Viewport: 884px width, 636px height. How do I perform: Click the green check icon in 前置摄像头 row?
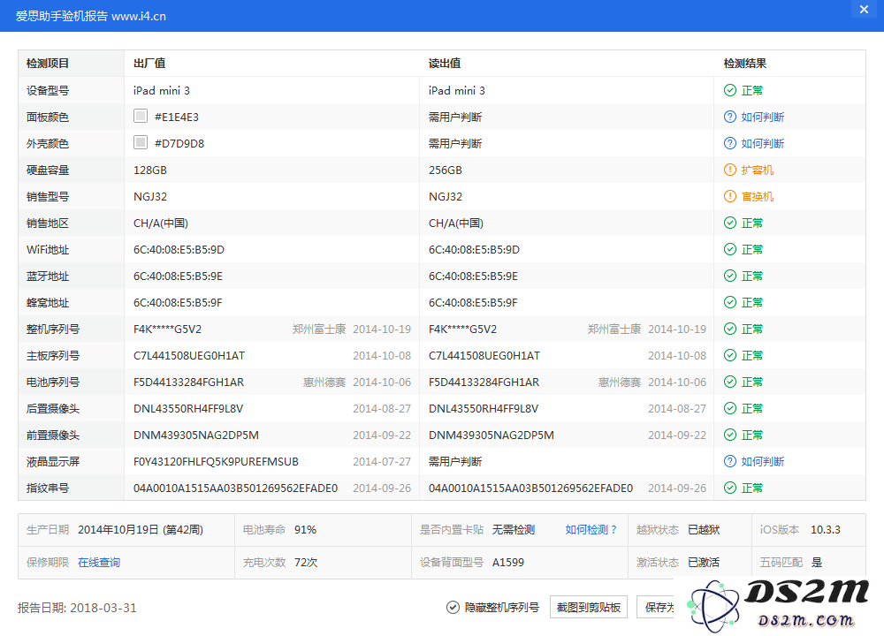[729, 435]
